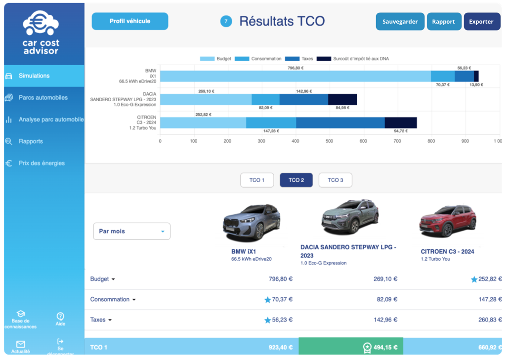Screen dimensions: 506x359
Task: Click the Dacia Sandero taxes bar segment
Action: [x=304, y=99]
